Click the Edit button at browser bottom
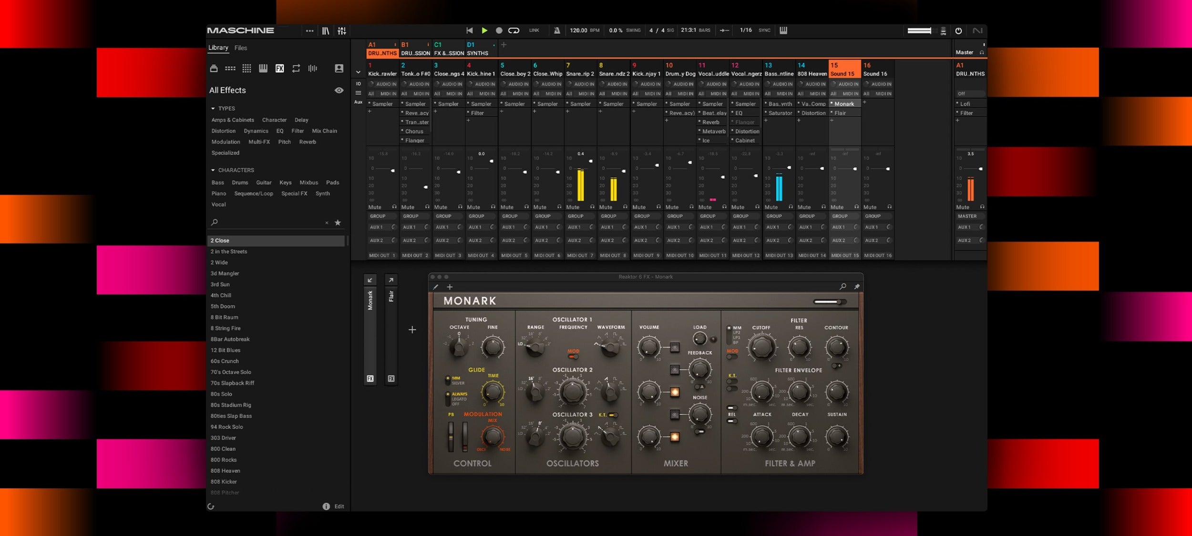This screenshot has width=1192, height=536. [339, 506]
